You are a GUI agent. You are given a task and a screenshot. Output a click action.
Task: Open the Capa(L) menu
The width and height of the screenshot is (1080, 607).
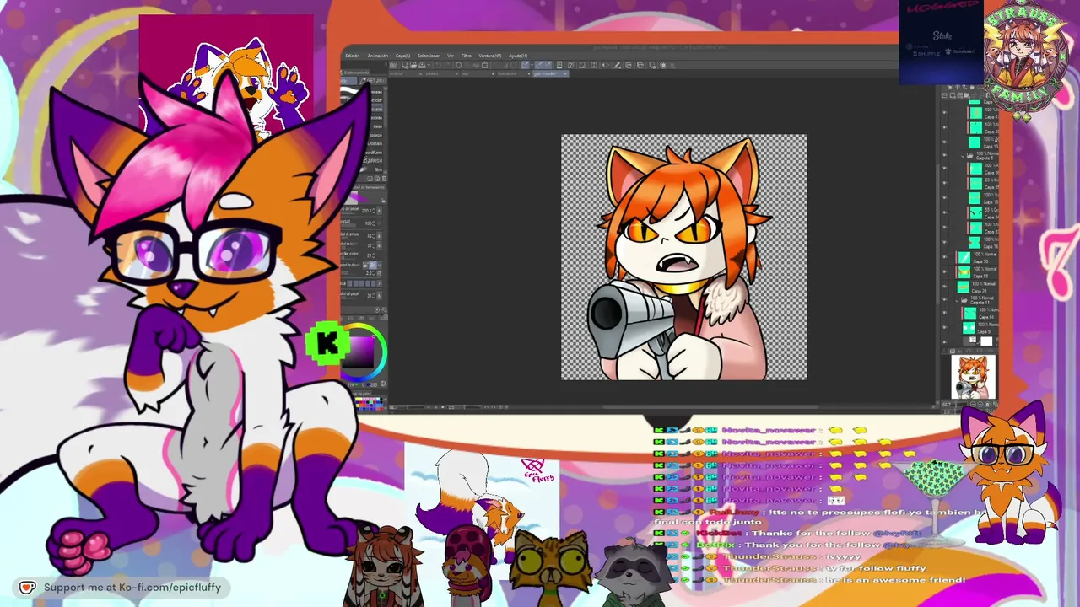pos(402,56)
